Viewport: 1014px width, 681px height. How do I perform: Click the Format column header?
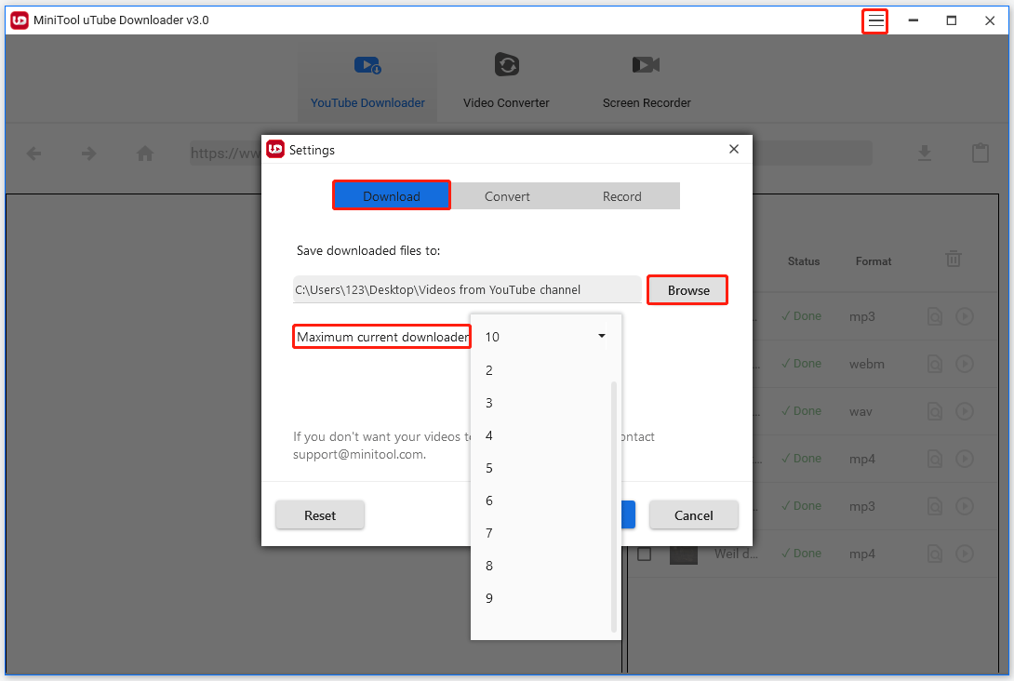(873, 261)
